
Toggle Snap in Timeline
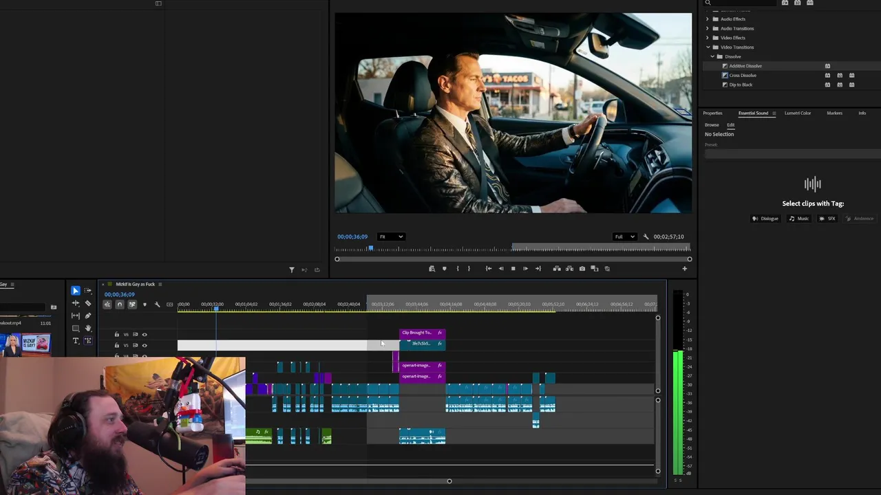(x=120, y=305)
